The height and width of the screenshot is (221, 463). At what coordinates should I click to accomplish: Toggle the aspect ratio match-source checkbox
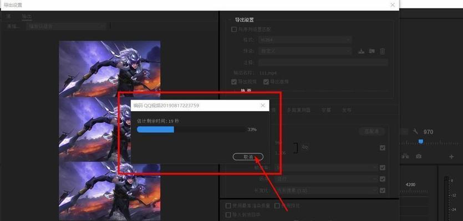tap(383, 191)
